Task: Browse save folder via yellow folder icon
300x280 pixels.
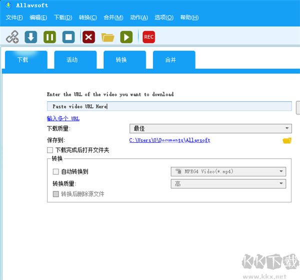Action: [x=286, y=141]
